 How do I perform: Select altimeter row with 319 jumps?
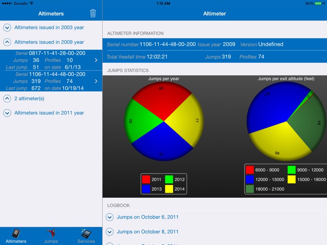point(51,81)
